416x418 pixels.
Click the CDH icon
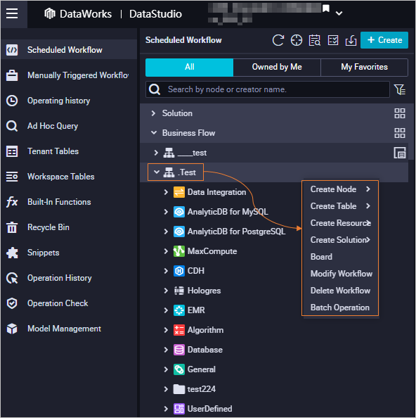pyautogui.click(x=179, y=271)
